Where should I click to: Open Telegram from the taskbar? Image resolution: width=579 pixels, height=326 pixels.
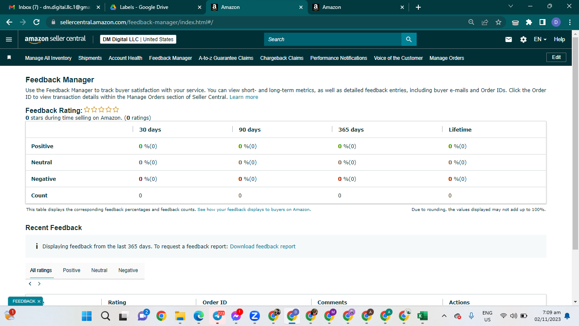pos(217,316)
